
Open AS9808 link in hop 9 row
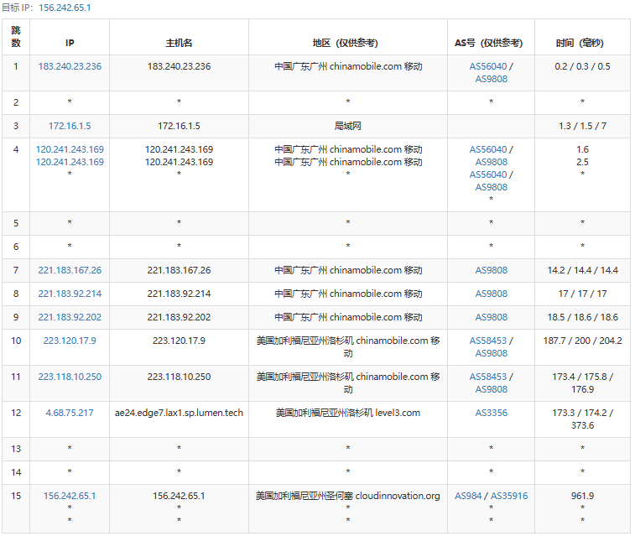(492, 317)
